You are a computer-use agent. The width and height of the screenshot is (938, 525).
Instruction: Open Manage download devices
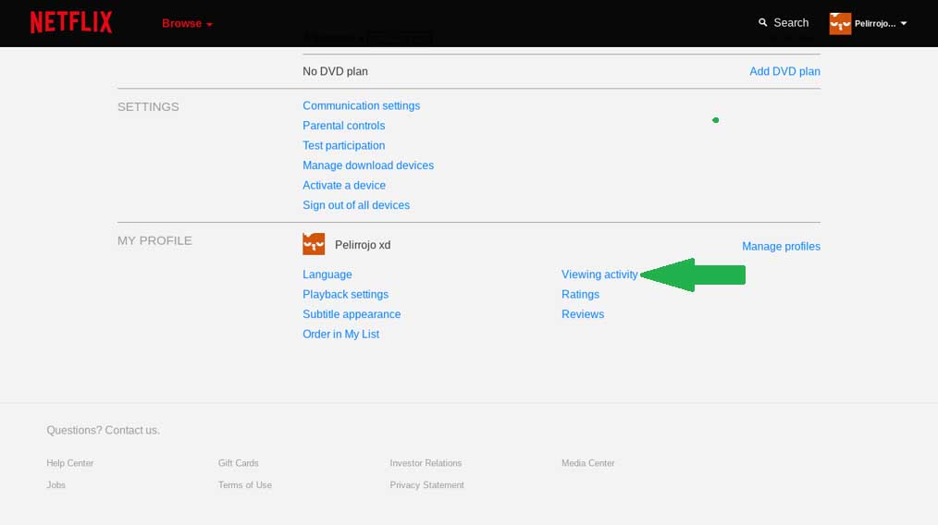pos(368,165)
